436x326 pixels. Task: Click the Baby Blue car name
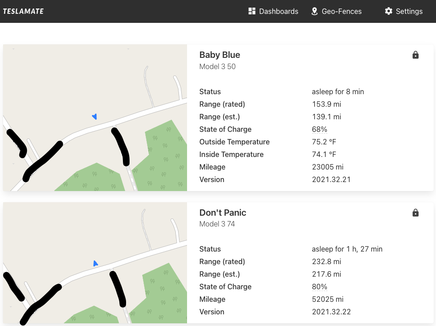220,55
